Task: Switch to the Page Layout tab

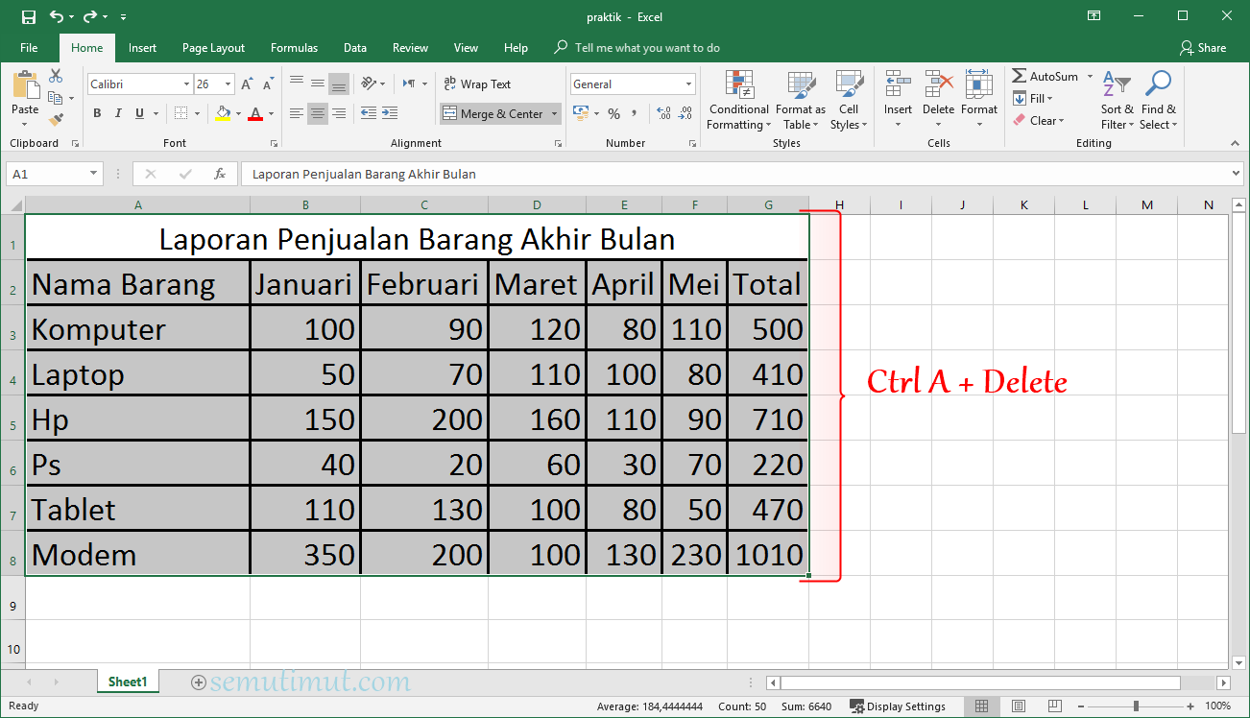Action: [x=213, y=48]
